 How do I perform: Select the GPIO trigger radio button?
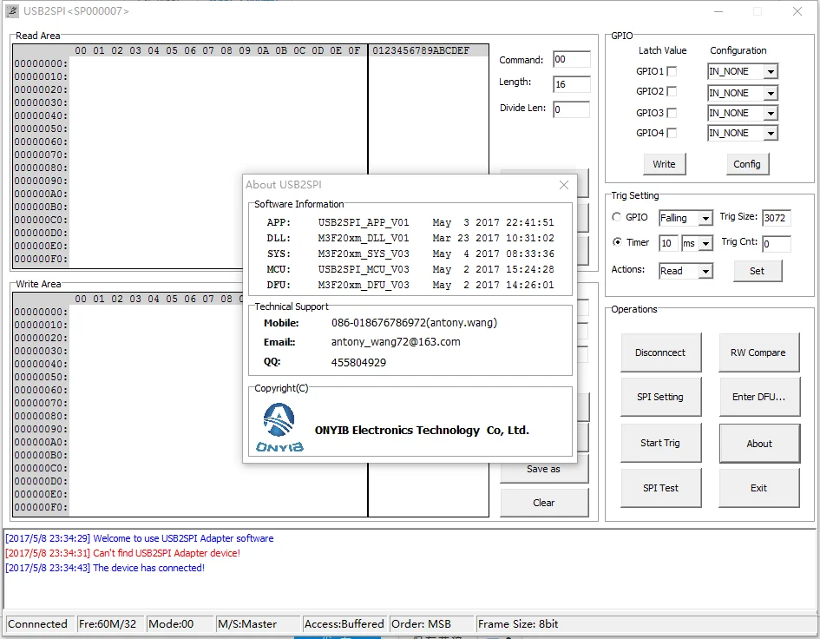pyautogui.click(x=618, y=218)
